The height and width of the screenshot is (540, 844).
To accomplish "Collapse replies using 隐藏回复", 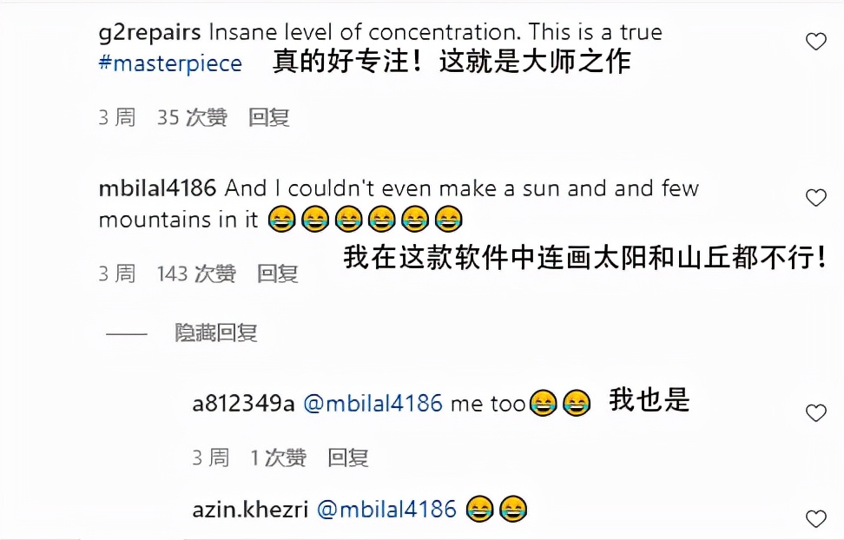I will tap(219, 333).
